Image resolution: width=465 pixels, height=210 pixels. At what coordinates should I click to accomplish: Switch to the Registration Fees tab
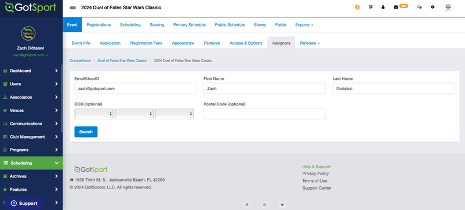[146, 43]
